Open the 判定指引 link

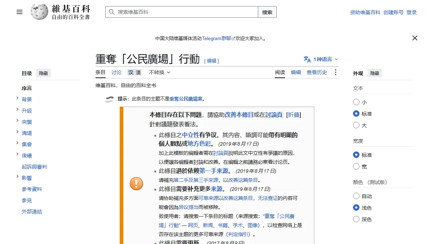(238, 234)
